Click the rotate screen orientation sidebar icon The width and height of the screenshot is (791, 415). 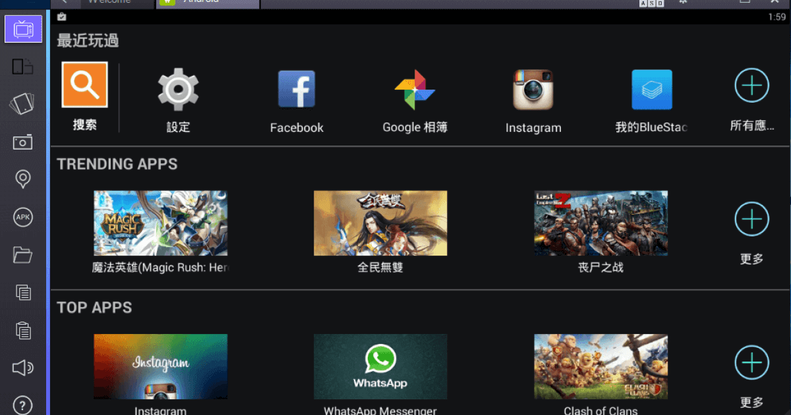pyautogui.click(x=23, y=66)
